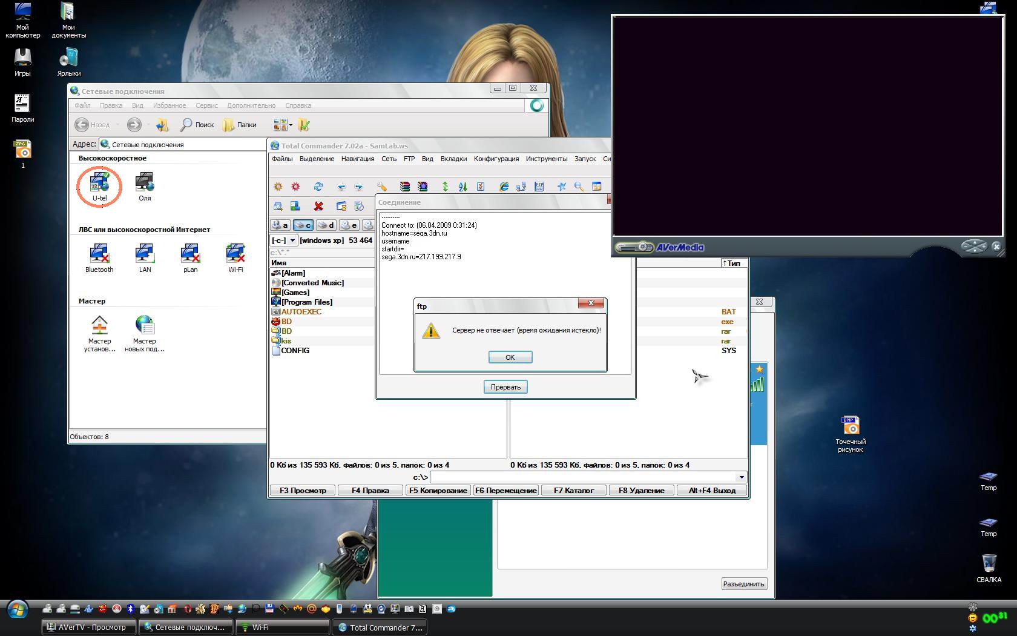1017x636 pixels.
Task: Click the back arrow icon in Total Commander toolbar
Action: tap(341, 187)
